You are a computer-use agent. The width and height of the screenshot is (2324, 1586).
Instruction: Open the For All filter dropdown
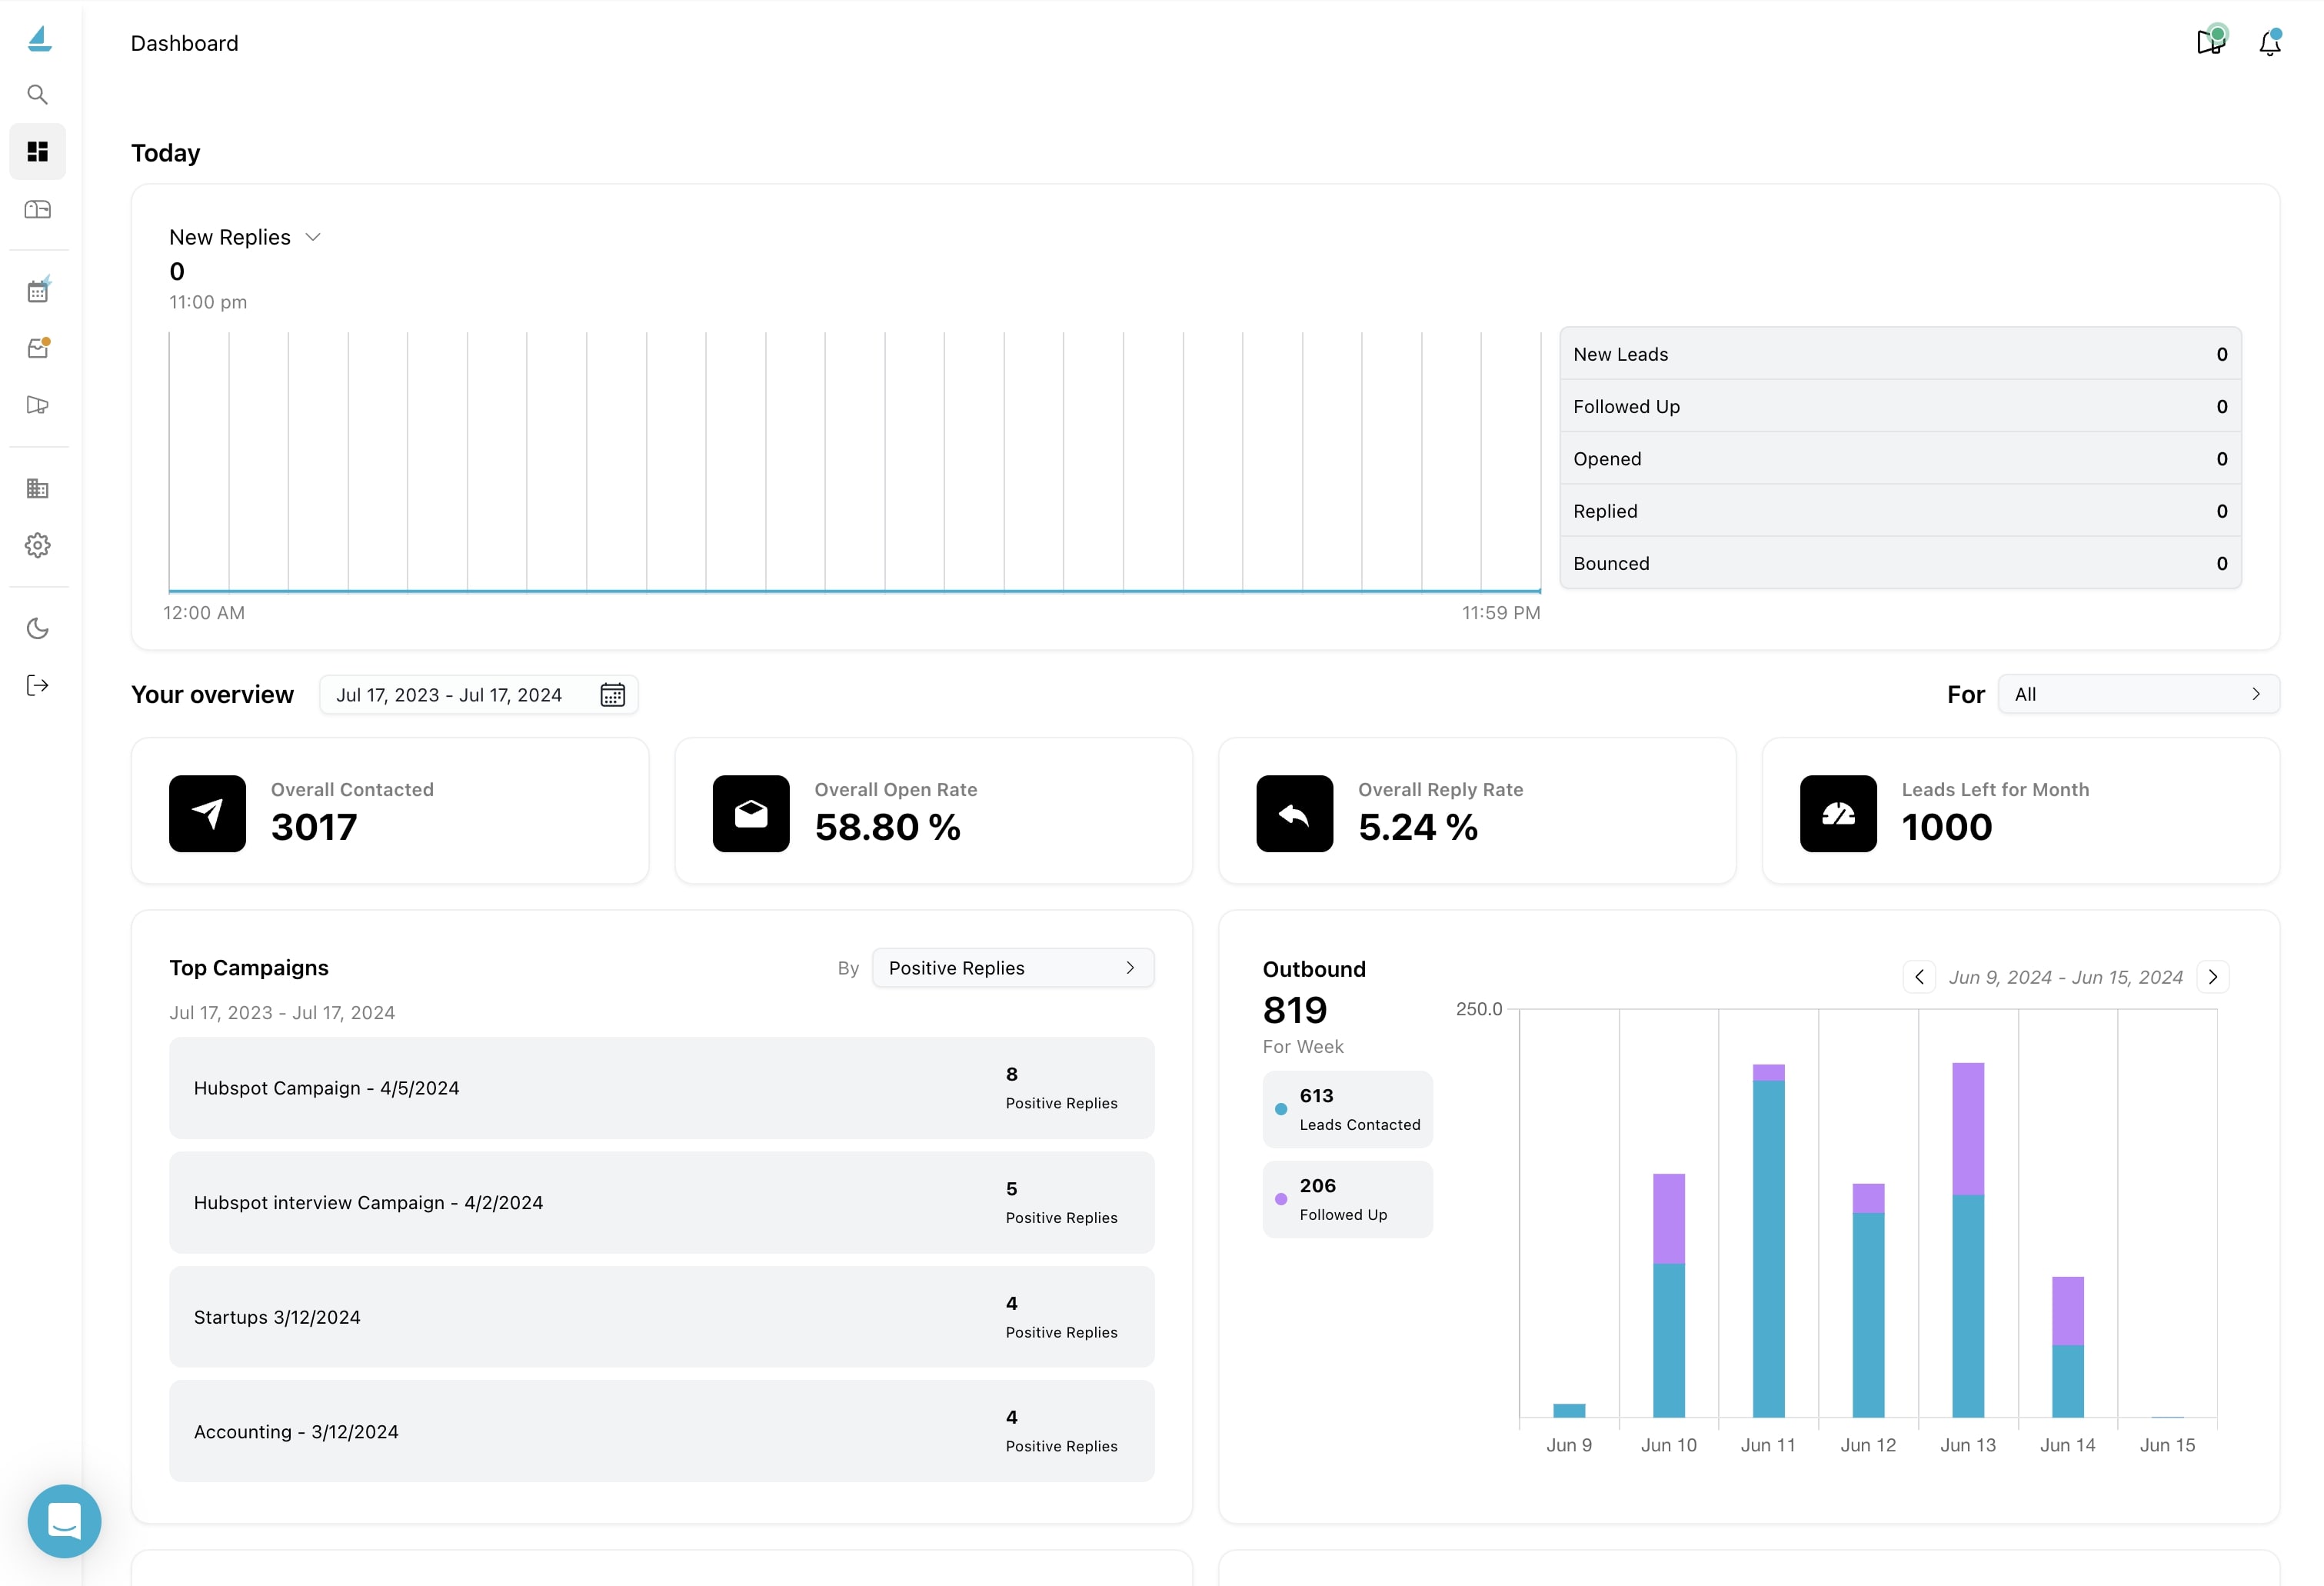2138,695
